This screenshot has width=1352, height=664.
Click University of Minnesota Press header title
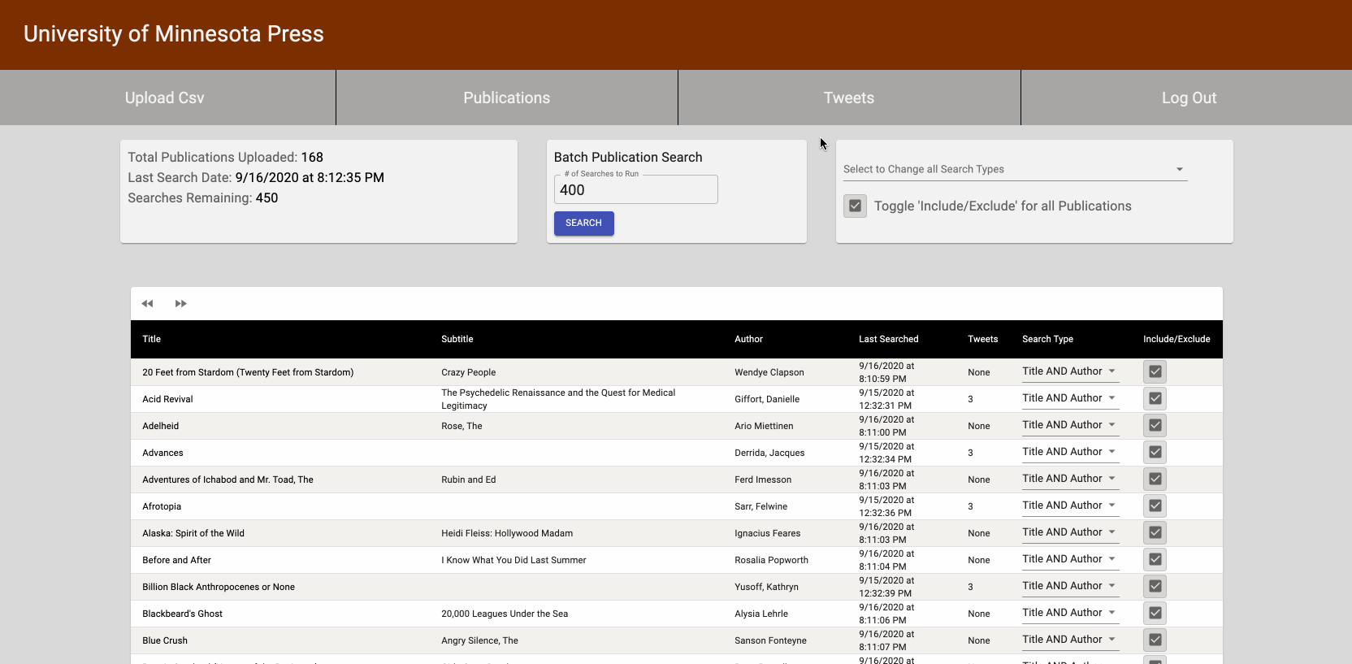[174, 34]
